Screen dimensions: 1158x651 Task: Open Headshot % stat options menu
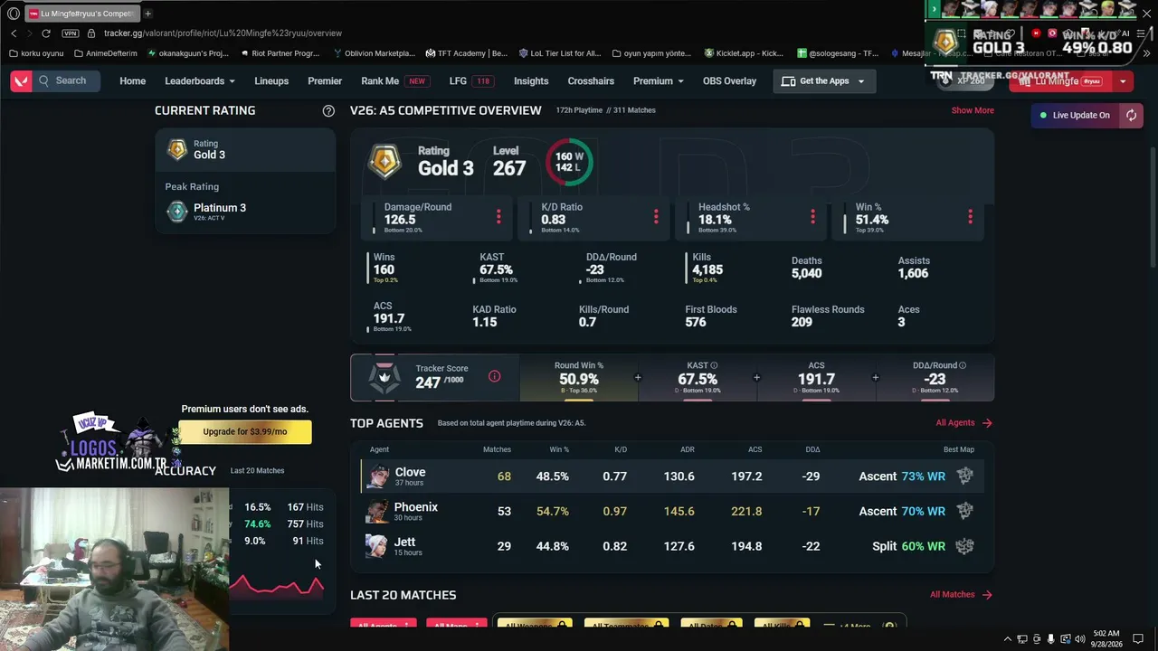pyautogui.click(x=812, y=216)
